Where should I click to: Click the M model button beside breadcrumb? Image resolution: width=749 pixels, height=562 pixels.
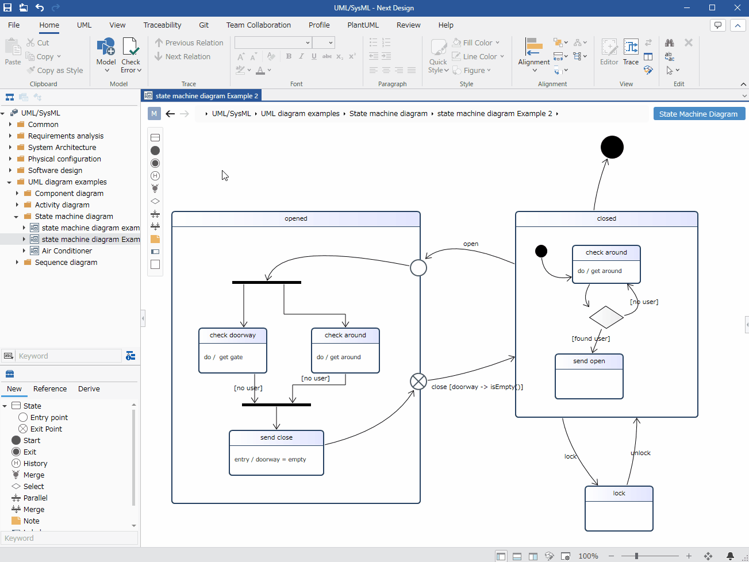154,114
